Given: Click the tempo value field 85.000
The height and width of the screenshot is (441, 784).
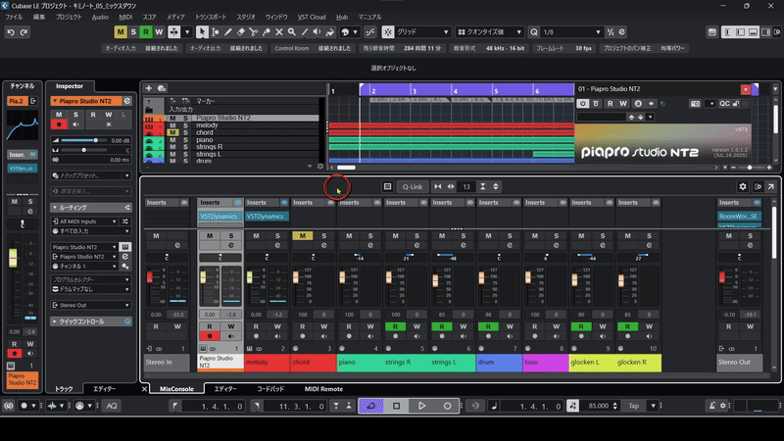Looking at the screenshot, I should (599, 406).
